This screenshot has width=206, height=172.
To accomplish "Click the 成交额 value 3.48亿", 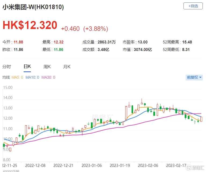I will coord(103,50).
